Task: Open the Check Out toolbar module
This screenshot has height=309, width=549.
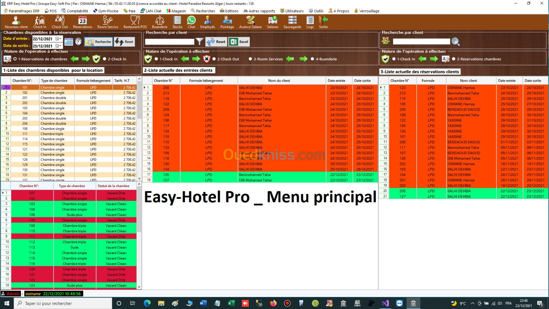Action: click(60, 22)
